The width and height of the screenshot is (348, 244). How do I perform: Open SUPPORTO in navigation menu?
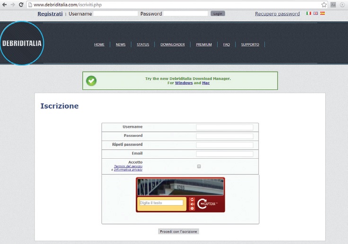250,45
